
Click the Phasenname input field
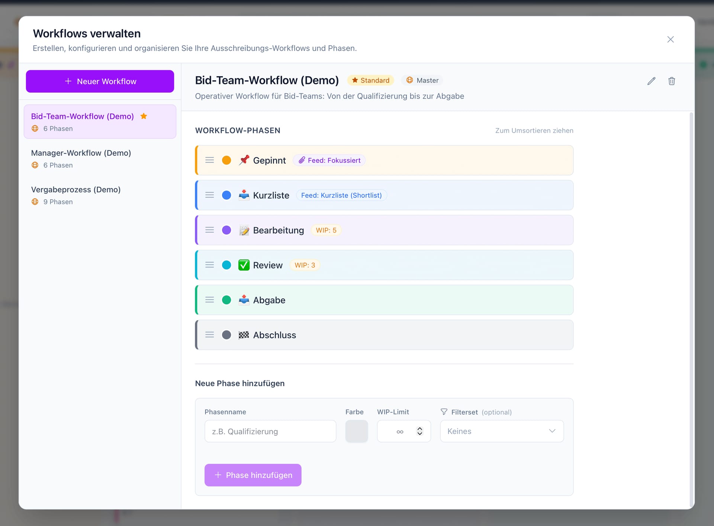click(270, 431)
